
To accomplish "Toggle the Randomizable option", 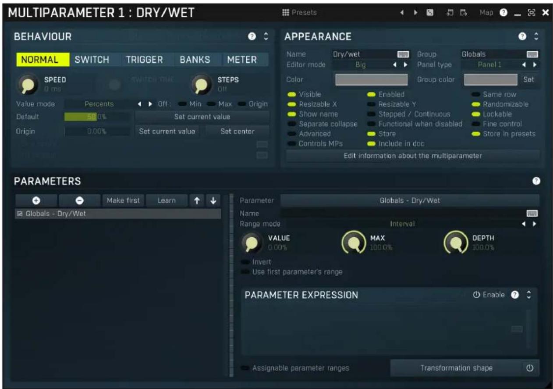I will 500,104.
